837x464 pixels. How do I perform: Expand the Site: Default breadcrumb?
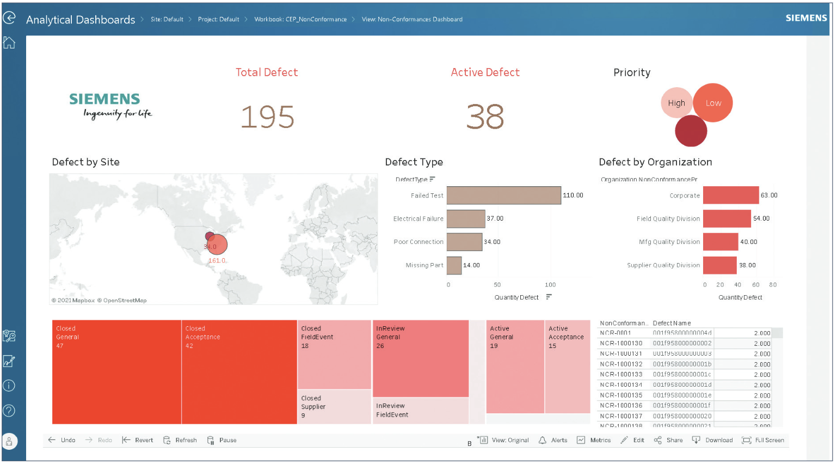(x=167, y=19)
